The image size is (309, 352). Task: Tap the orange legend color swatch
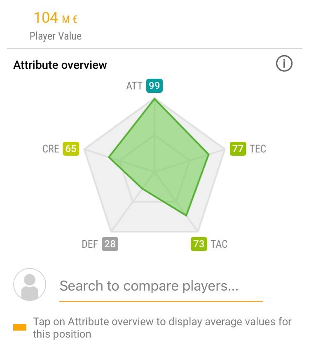coord(20,327)
